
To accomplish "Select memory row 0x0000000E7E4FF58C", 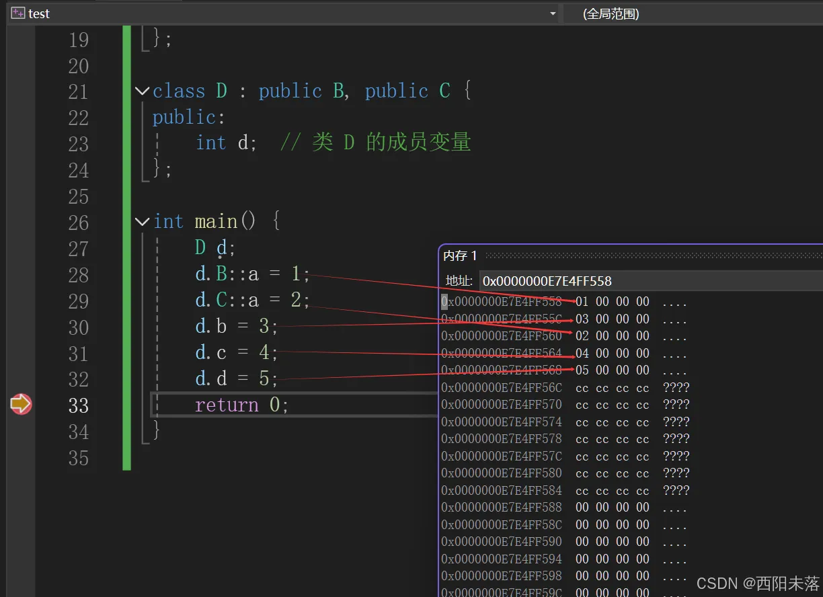I will click(564, 525).
